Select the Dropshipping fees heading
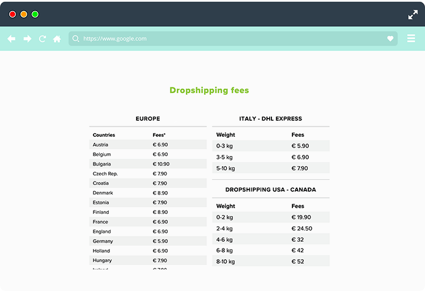This screenshot has width=425, height=291. tap(209, 90)
